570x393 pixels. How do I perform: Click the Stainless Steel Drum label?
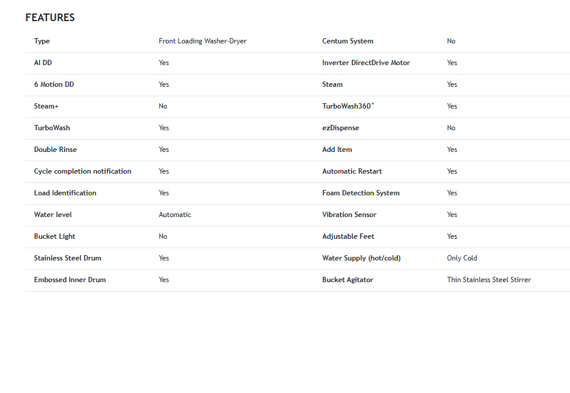68,258
